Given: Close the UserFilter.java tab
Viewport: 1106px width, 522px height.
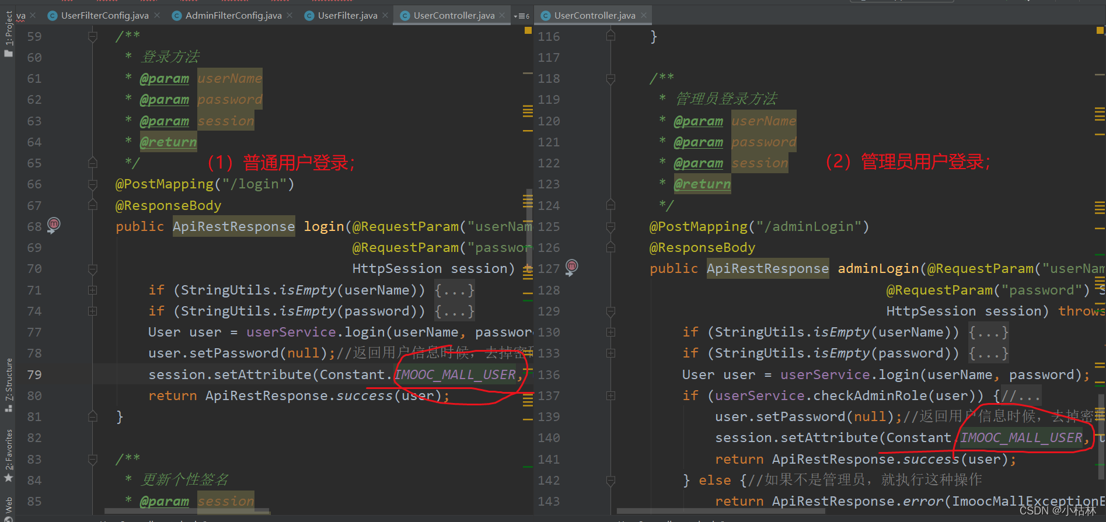Looking at the screenshot, I should (385, 15).
